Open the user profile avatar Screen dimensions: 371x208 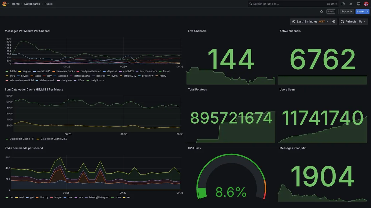[x=366, y=4]
